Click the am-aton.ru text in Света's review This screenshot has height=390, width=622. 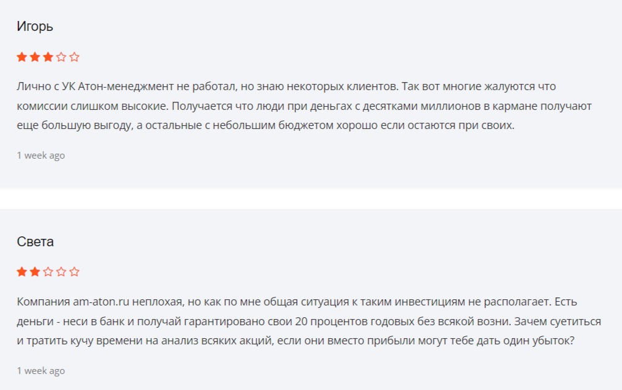101,302
